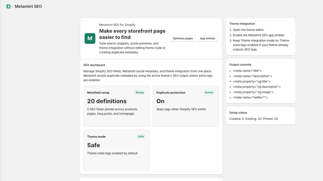Image resolution: width=323 pixels, height=181 pixels.
Task: Click the green app icon in breadcrumb
Action: 8,6
